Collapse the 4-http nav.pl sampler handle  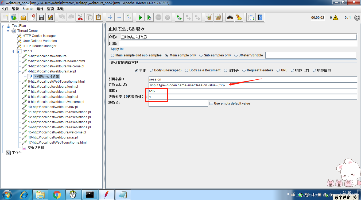pyautogui.click(x=19, y=71)
